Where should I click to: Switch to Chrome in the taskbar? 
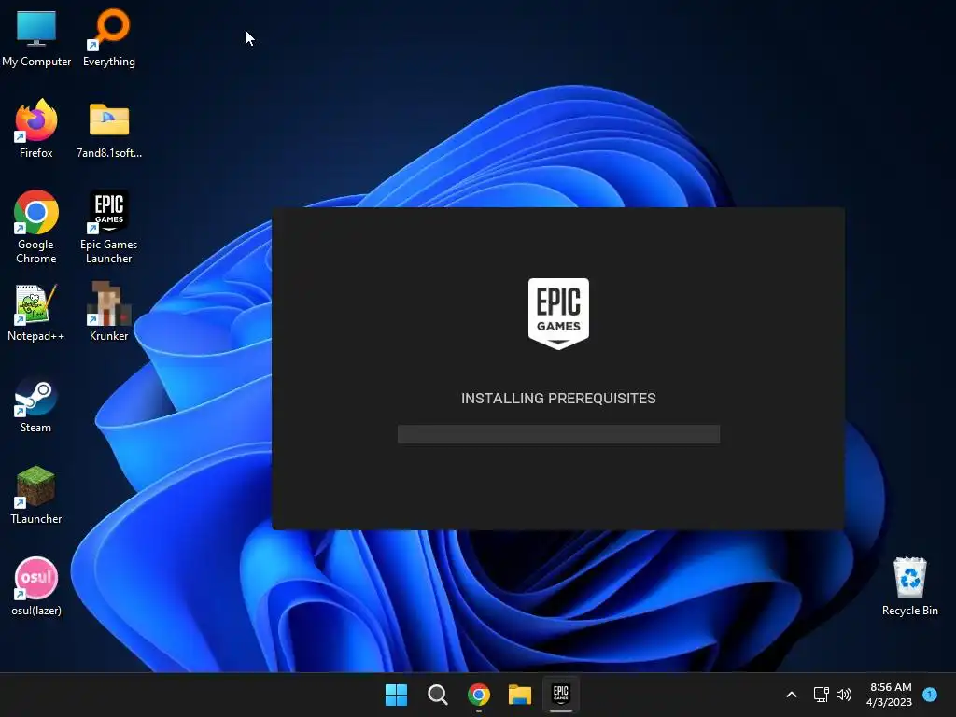(479, 695)
